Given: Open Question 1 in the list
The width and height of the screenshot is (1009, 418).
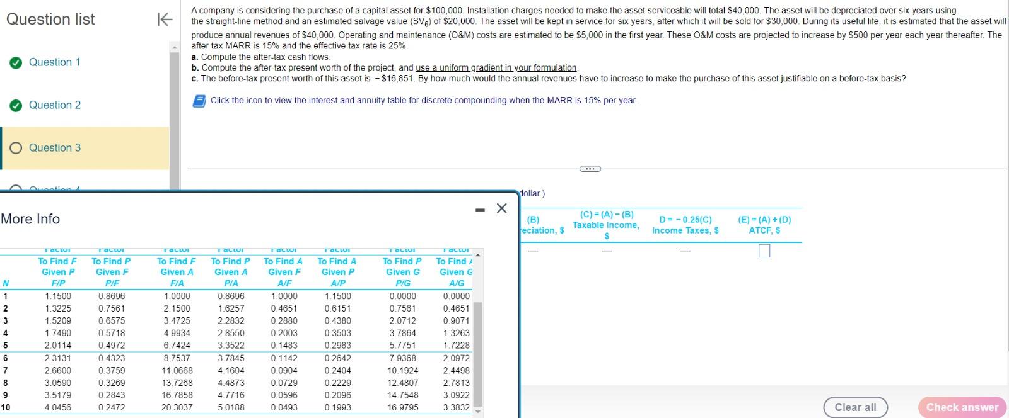Looking at the screenshot, I should tap(55, 62).
